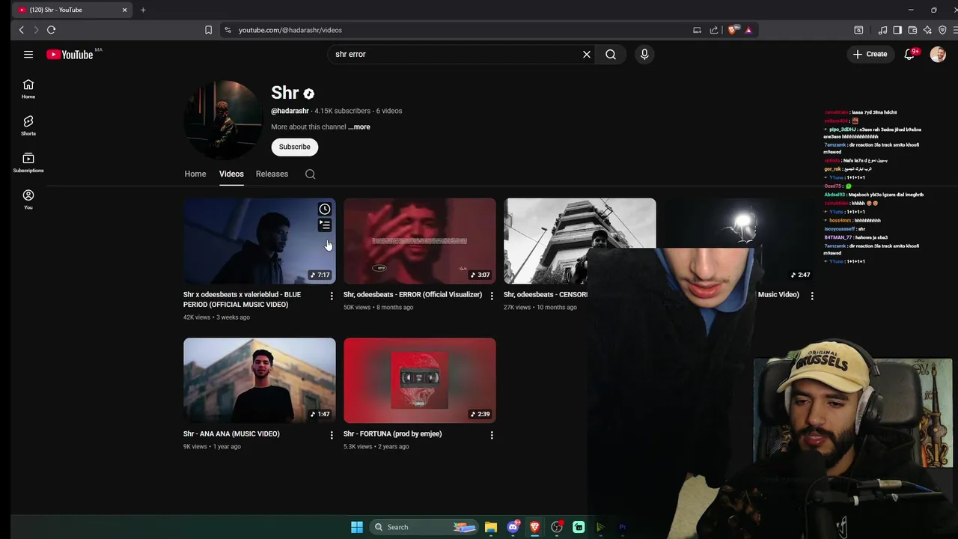Open Subscriptions in the sidebar
This screenshot has height=539, width=958.
coord(28,162)
